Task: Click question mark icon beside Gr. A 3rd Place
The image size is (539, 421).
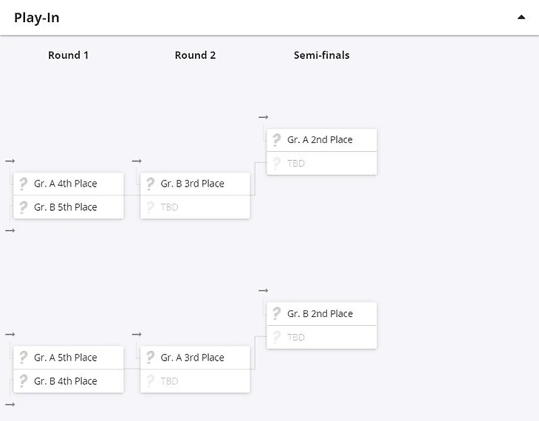Action: tap(151, 358)
